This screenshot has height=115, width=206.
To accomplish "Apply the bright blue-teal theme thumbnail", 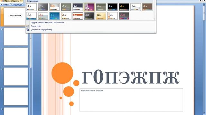I will (54, 16).
